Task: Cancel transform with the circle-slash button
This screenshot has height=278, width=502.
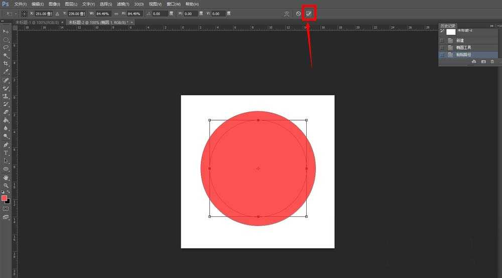Action: pyautogui.click(x=298, y=14)
